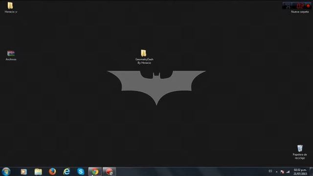Select the GeometryDash By Horacio folder icon

(143, 53)
